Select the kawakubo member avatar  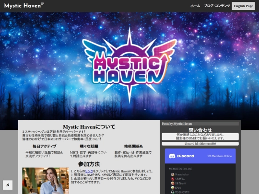click(x=173, y=174)
